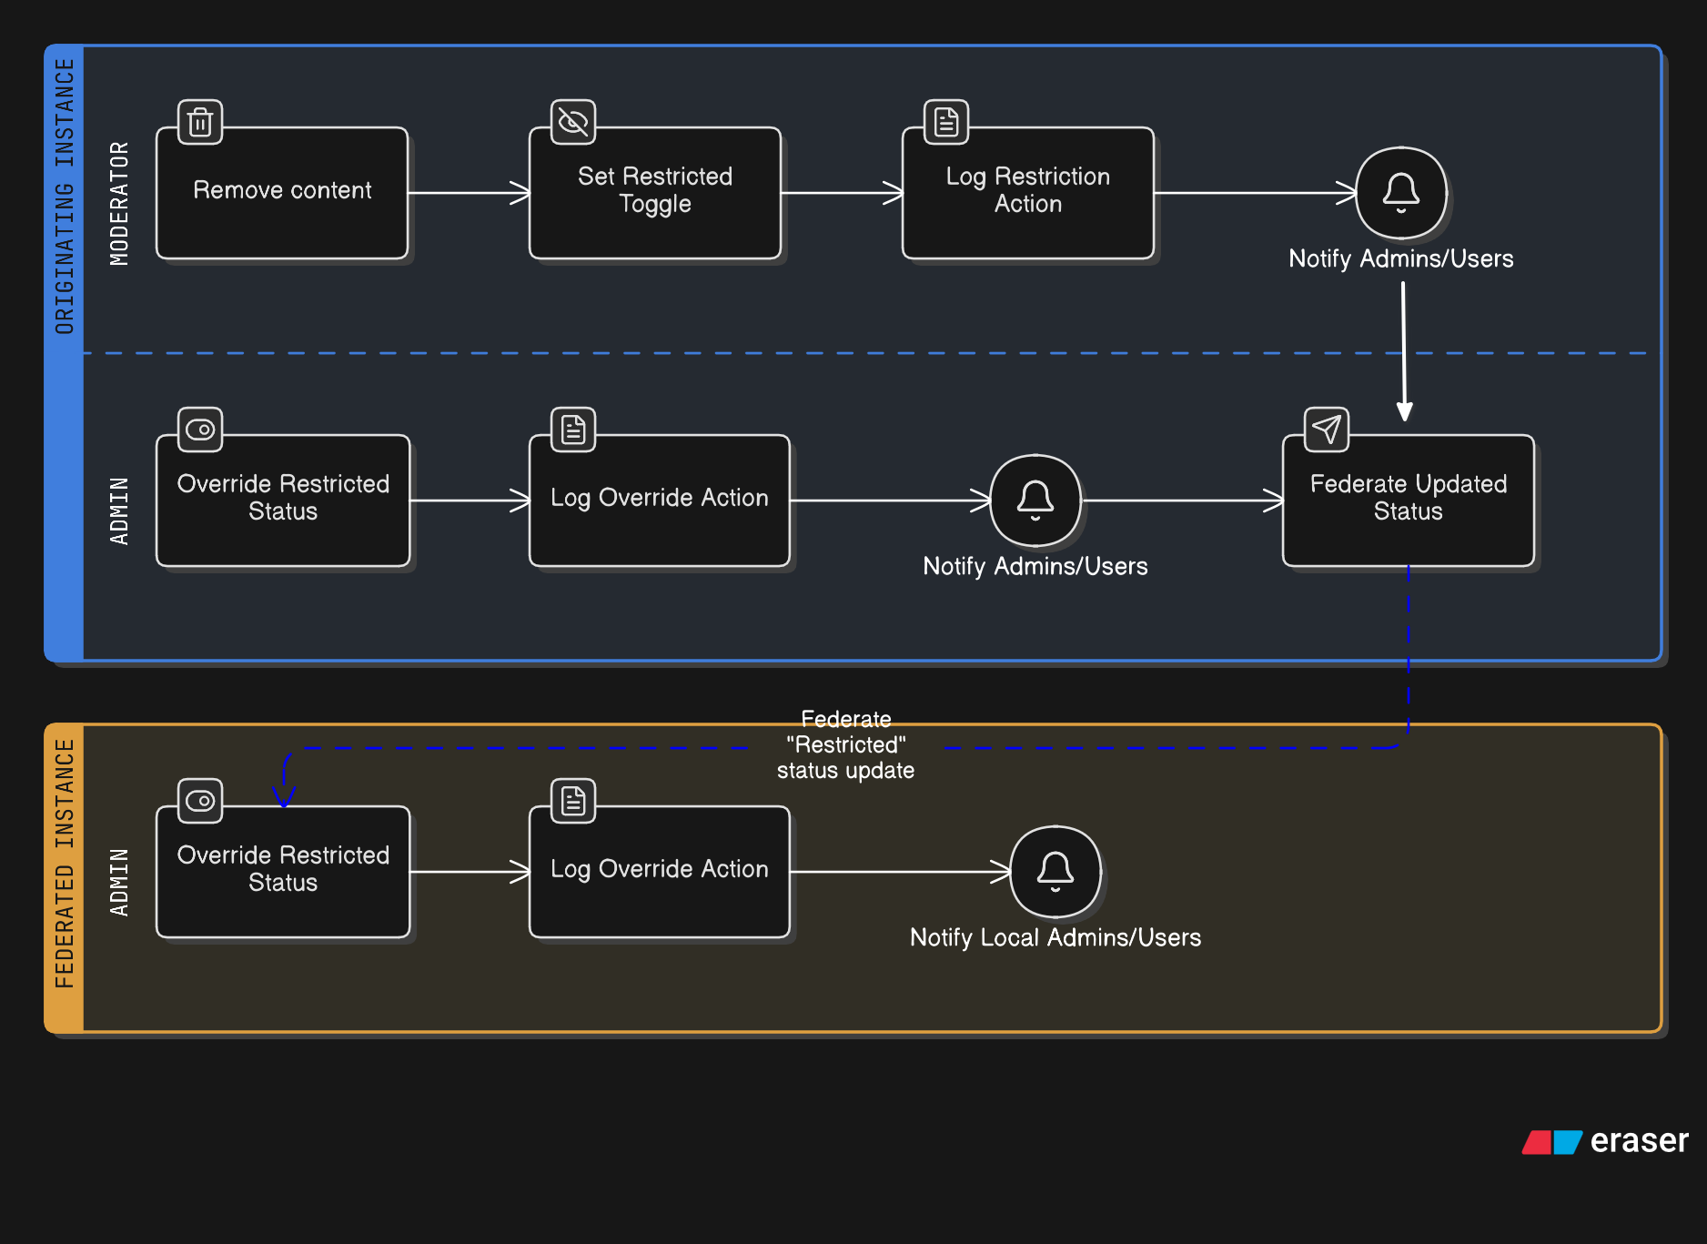Select Originating Admin Override Restricted Status node
The height and width of the screenshot is (1244, 1707).
tap(283, 501)
